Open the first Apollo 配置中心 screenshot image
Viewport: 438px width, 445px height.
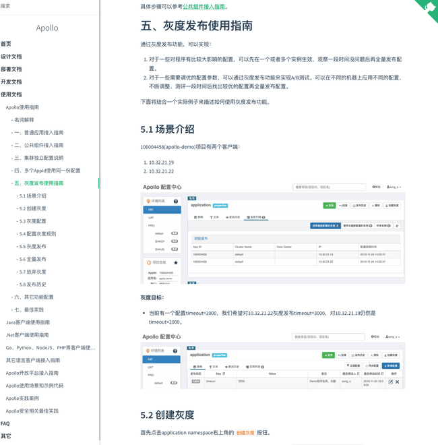tap(272, 233)
